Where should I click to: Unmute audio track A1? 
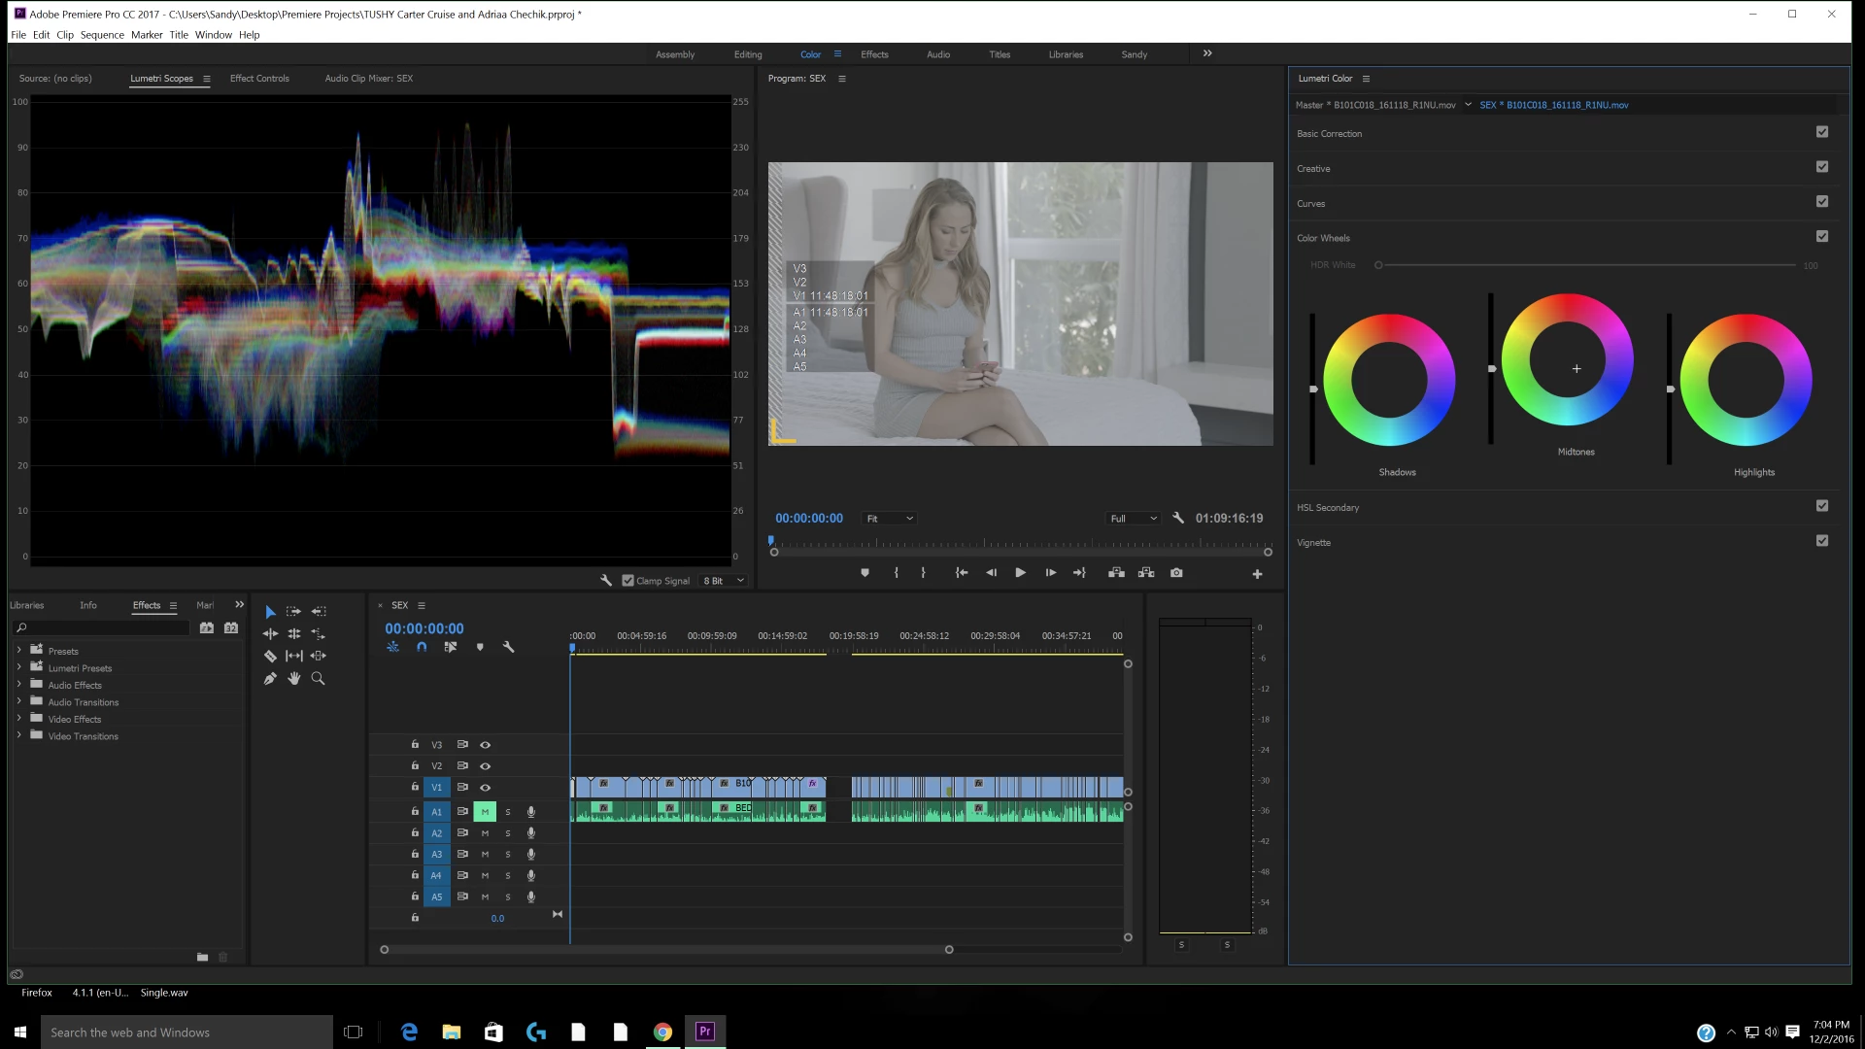pos(485,812)
